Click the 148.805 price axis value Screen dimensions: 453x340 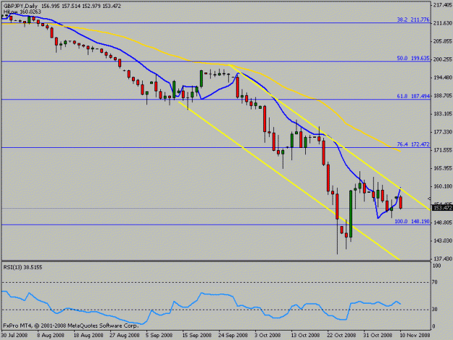pyautogui.click(x=442, y=223)
